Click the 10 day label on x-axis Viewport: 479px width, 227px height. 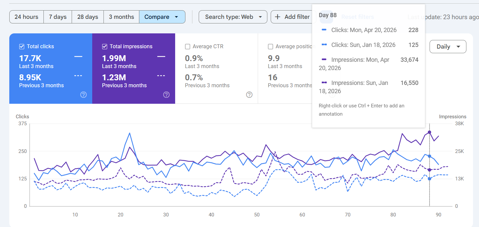click(75, 215)
